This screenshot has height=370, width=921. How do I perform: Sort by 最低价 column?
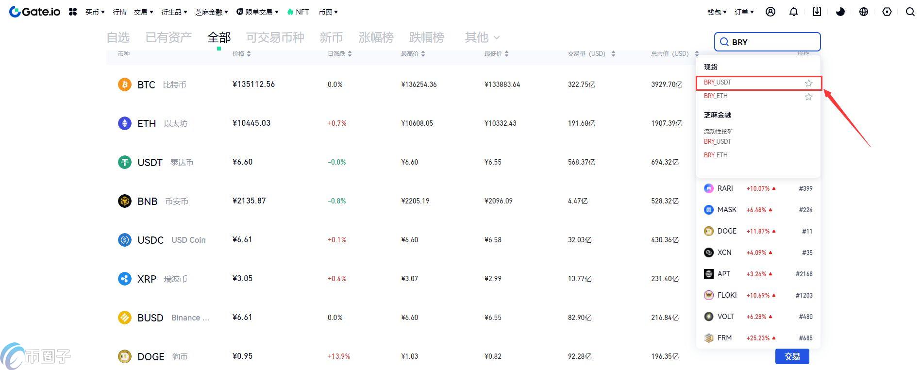pyautogui.click(x=497, y=54)
